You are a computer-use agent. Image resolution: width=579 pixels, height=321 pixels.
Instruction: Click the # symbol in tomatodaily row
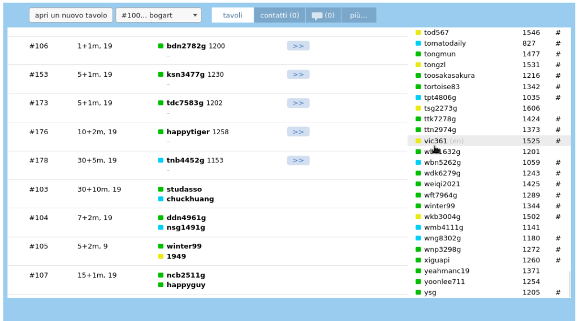tap(558, 43)
